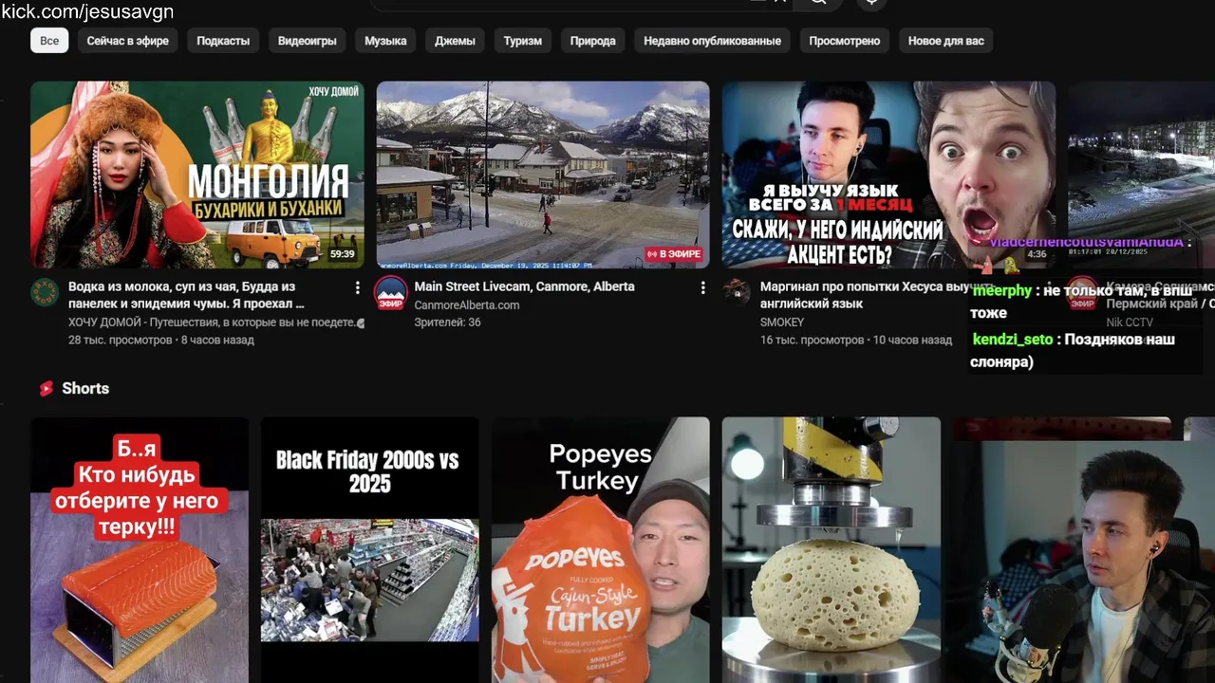Select the "Джемы" filter chip
The width and height of the screenshot is (1215, 683).
pos(455,41)
